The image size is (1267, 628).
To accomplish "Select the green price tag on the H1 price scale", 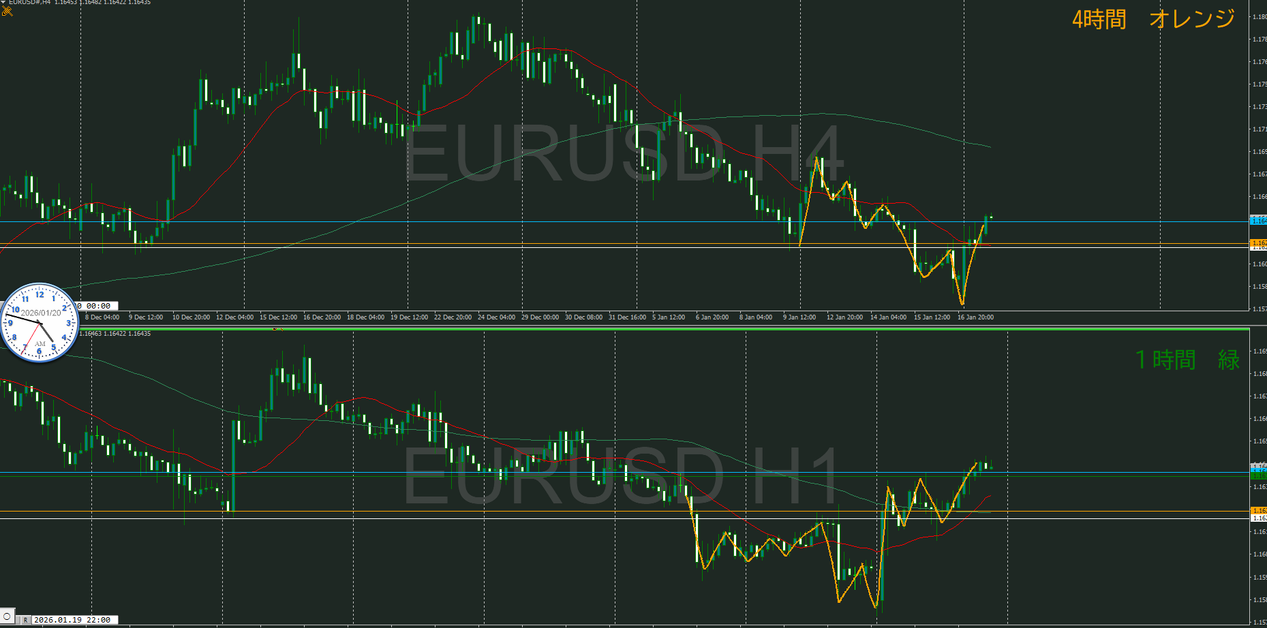I will (x=1257, y=475).
